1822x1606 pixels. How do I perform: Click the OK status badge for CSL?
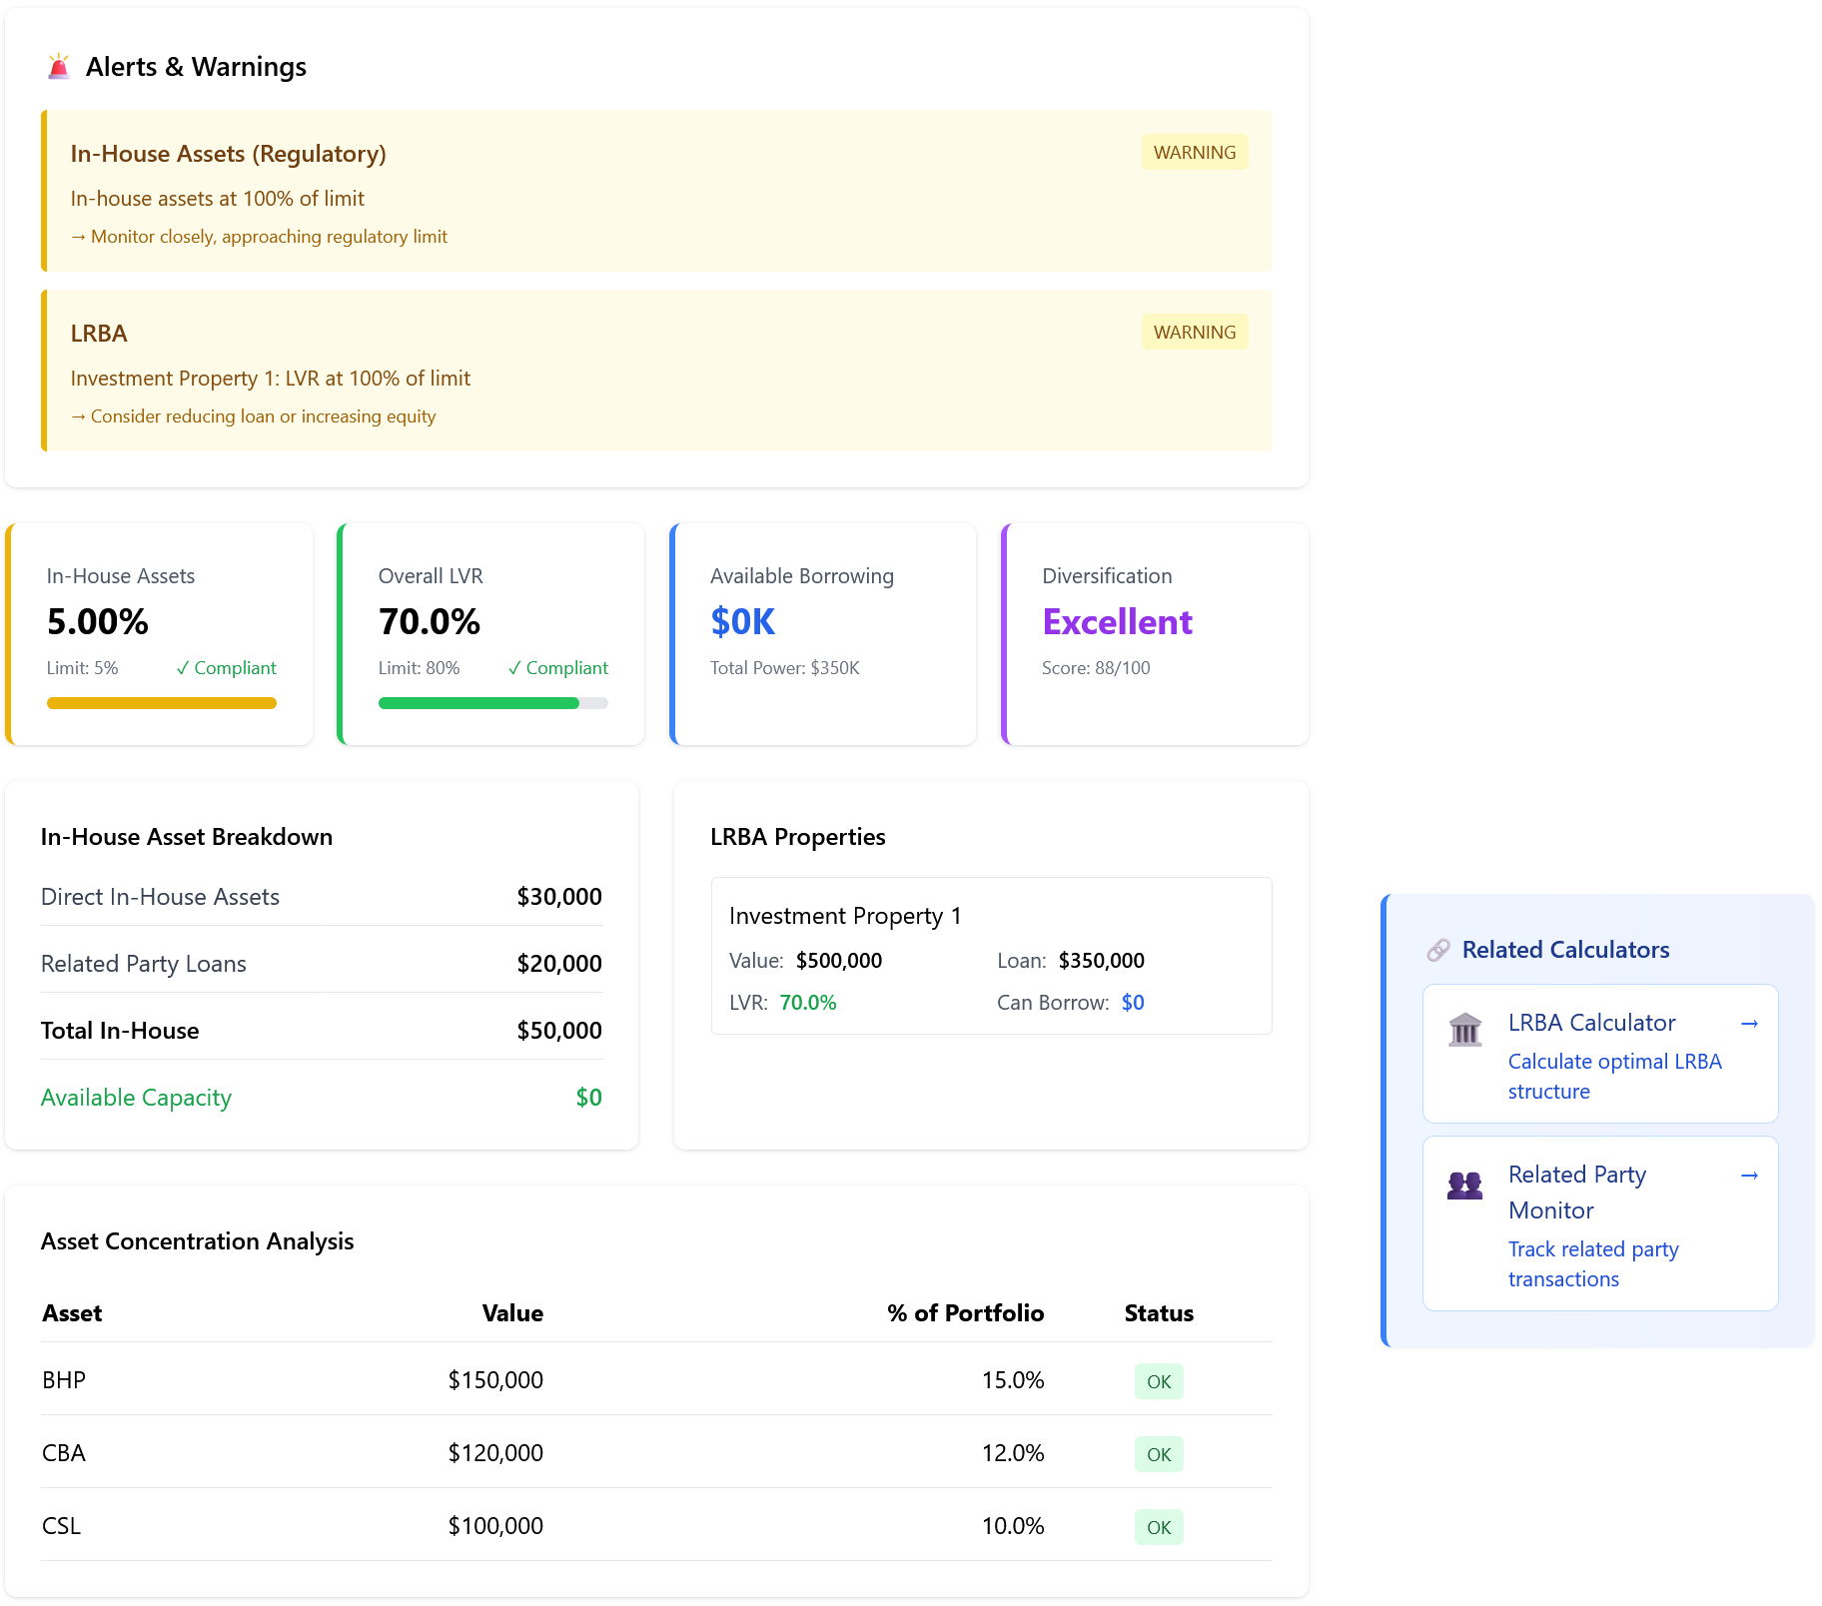click(x=1159, y=1527)
